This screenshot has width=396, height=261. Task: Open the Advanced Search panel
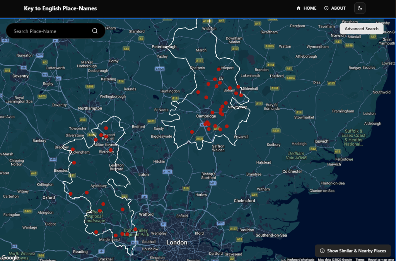[361, 29]
